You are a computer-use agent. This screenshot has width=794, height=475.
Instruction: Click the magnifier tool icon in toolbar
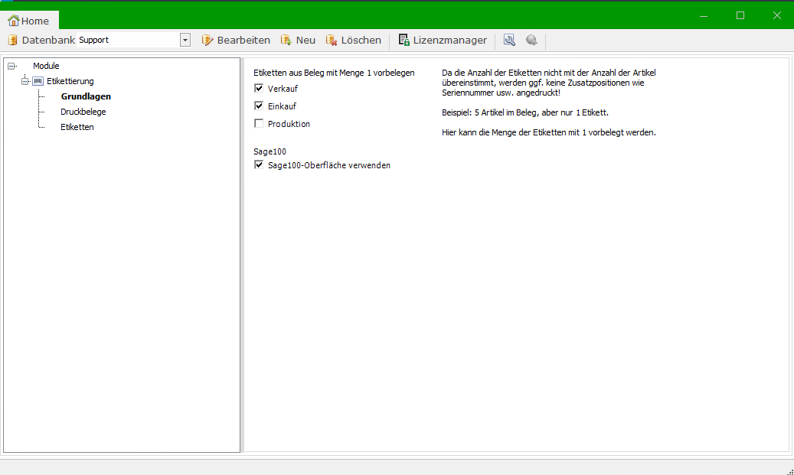click(509, 41)
